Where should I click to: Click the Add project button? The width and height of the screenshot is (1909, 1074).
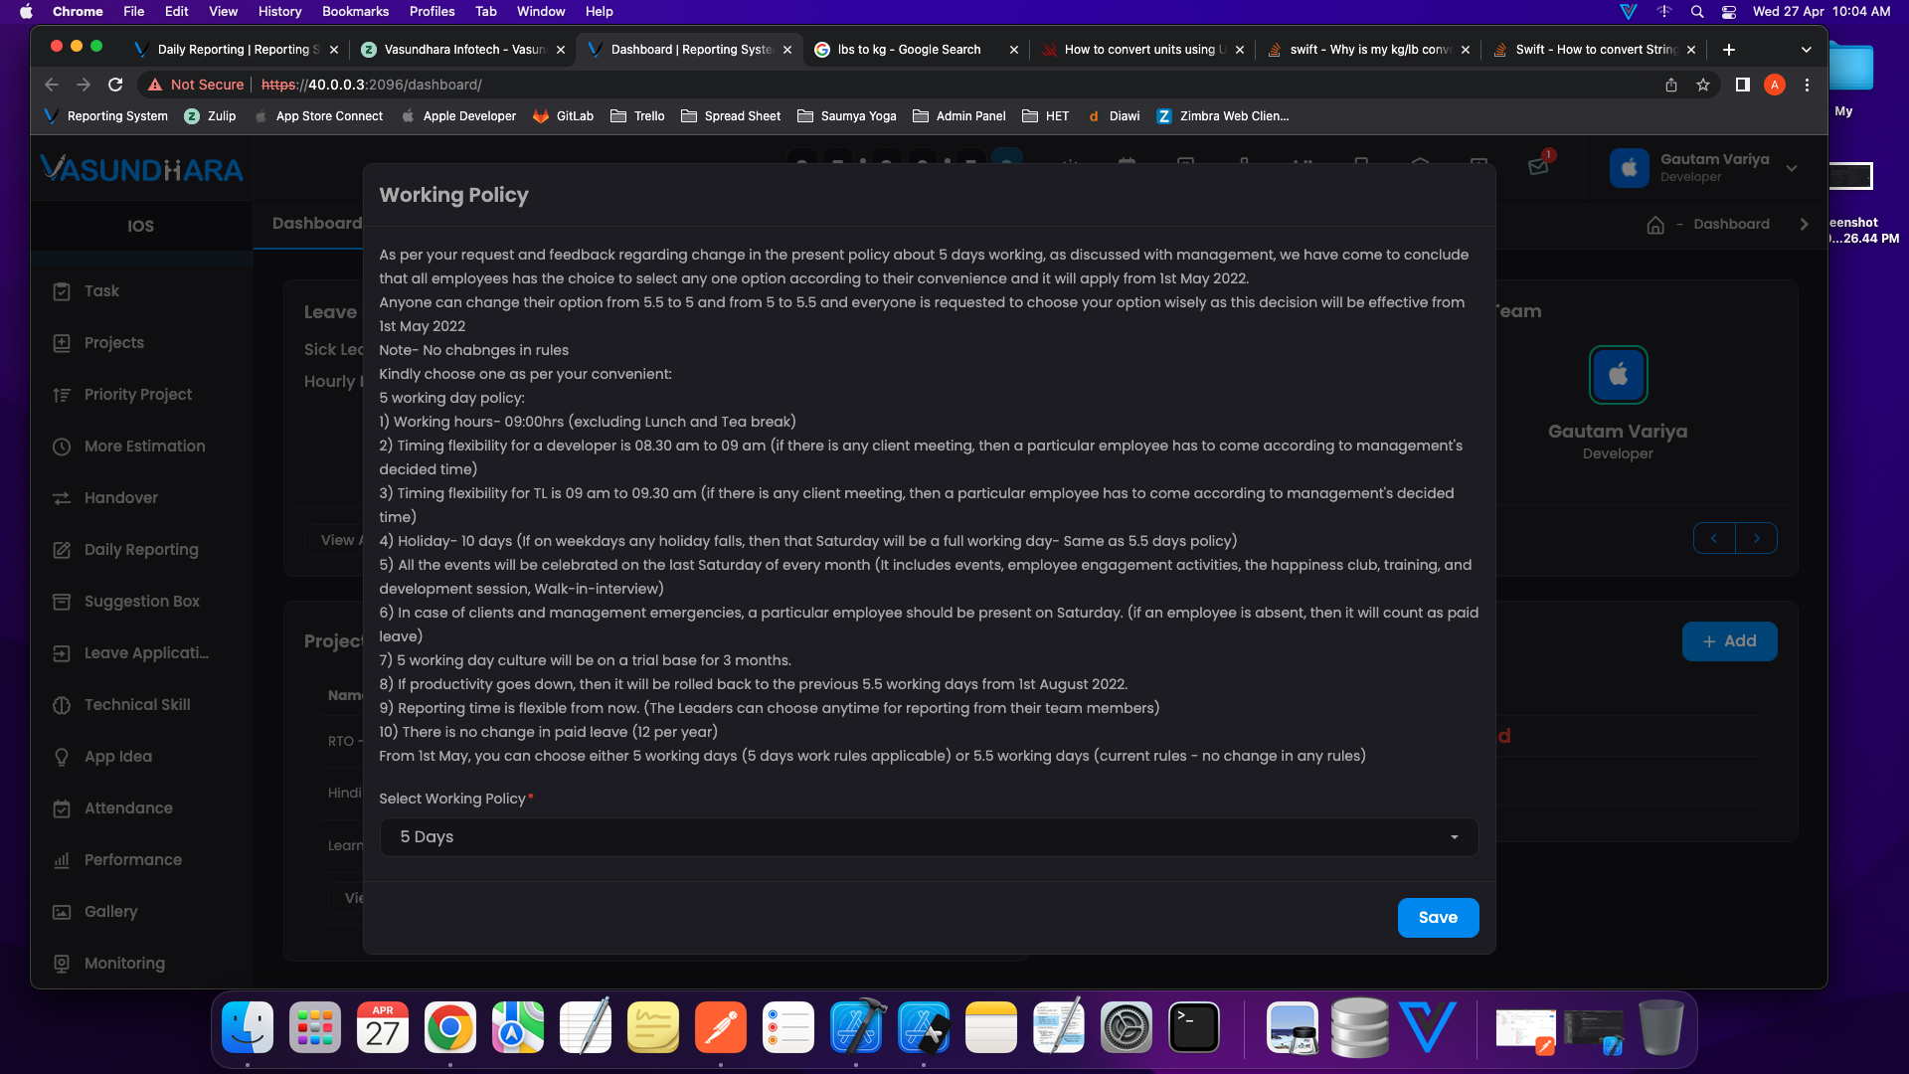[1729, 641]
